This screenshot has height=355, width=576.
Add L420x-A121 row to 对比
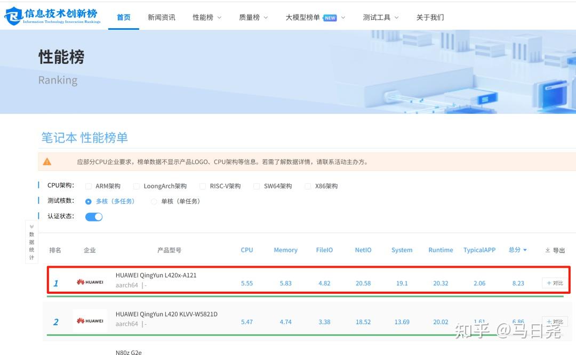point(555,283)
